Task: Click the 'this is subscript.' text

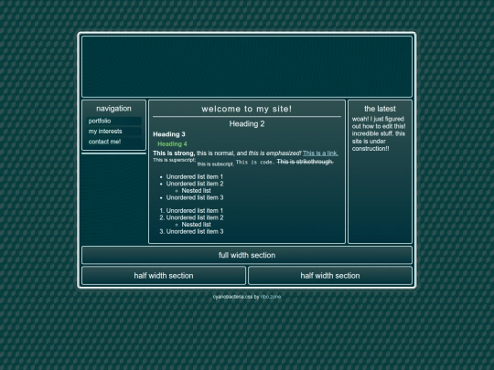Action: (x=216, y=164)
